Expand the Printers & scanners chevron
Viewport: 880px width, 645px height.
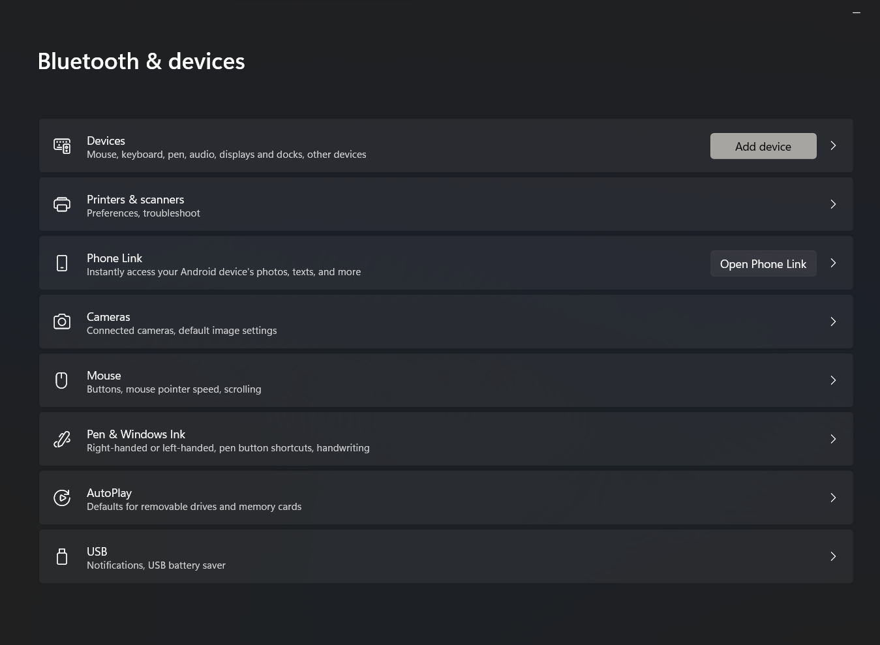[x=833, y=204]
